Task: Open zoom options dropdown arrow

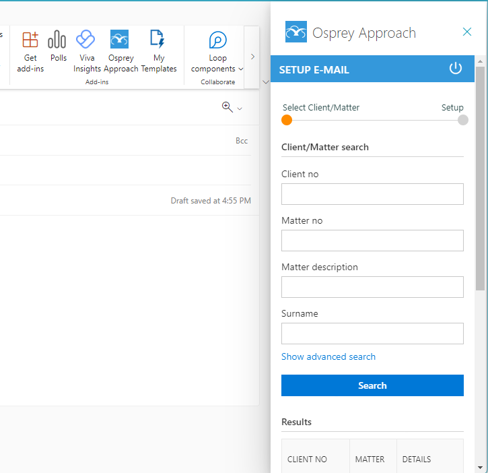Action: tap(240, 108)
